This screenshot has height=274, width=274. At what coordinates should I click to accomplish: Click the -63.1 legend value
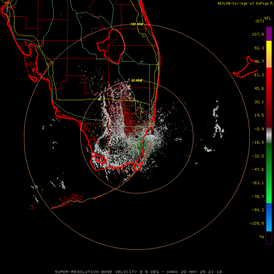258,183
